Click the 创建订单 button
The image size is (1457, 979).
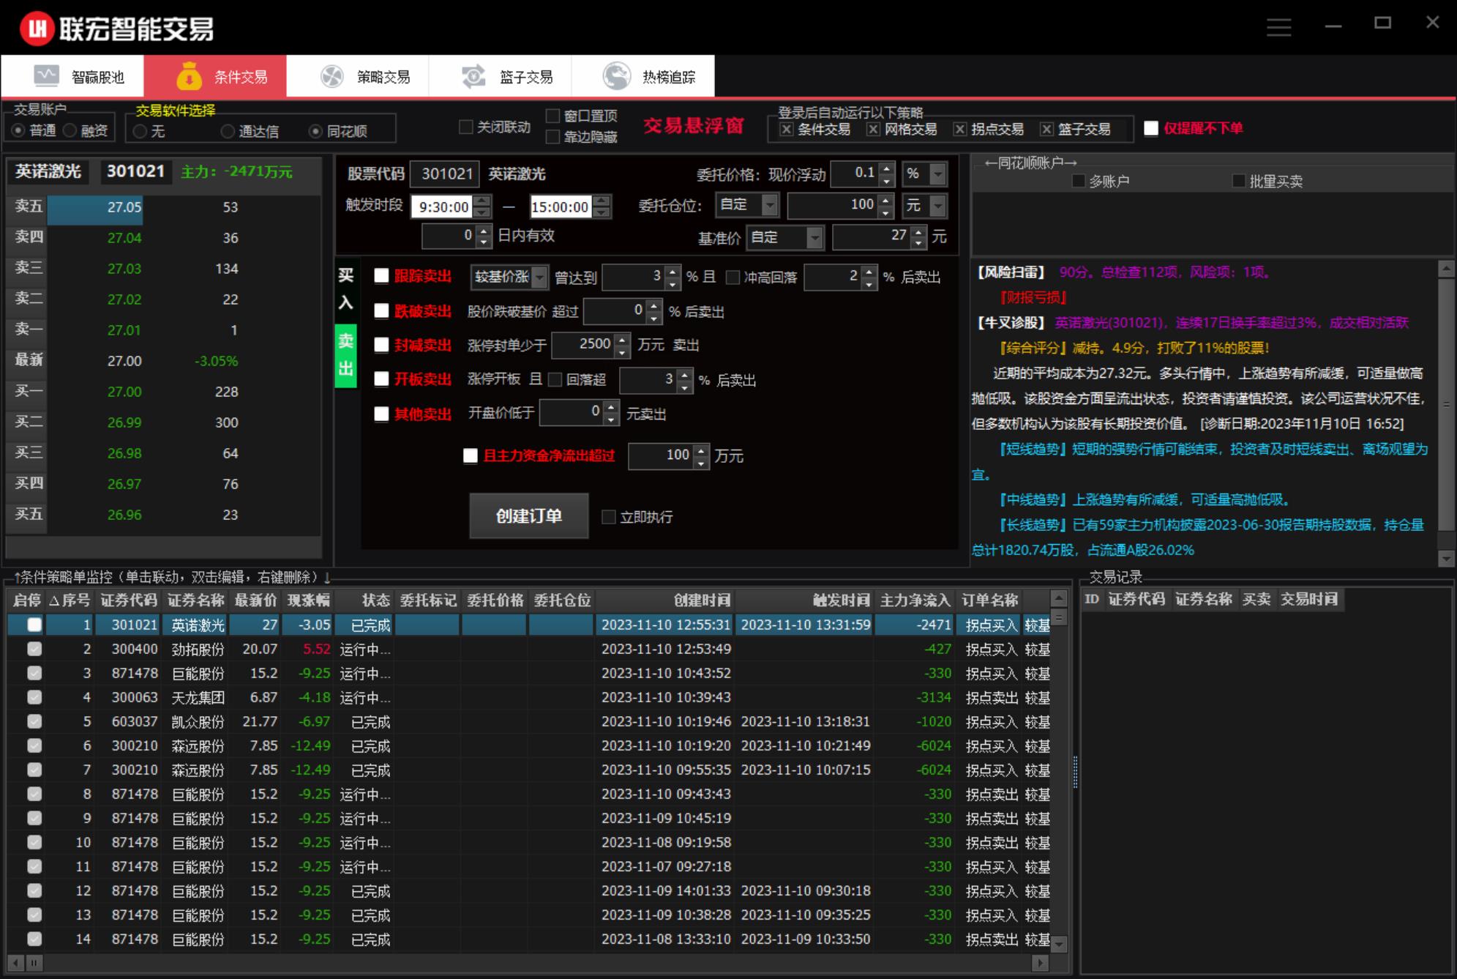click(529, 515)
